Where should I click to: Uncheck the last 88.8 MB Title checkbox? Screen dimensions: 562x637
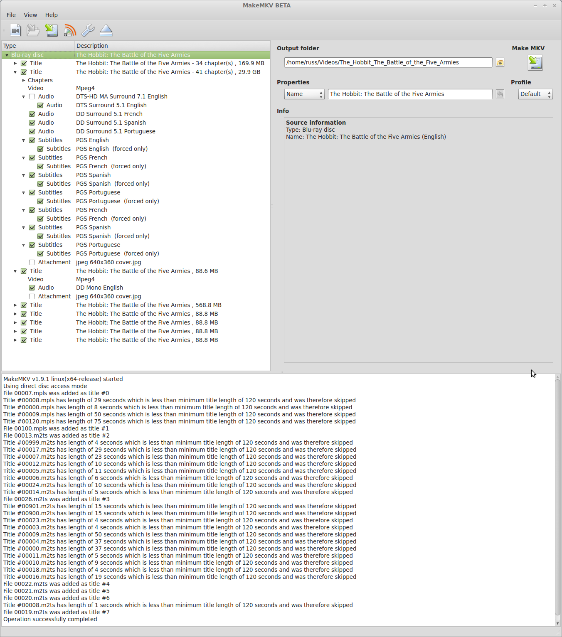tap(24, 340)
